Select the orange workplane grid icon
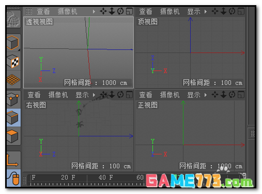This screenshot has width=262, height=194. click(13, 79)
